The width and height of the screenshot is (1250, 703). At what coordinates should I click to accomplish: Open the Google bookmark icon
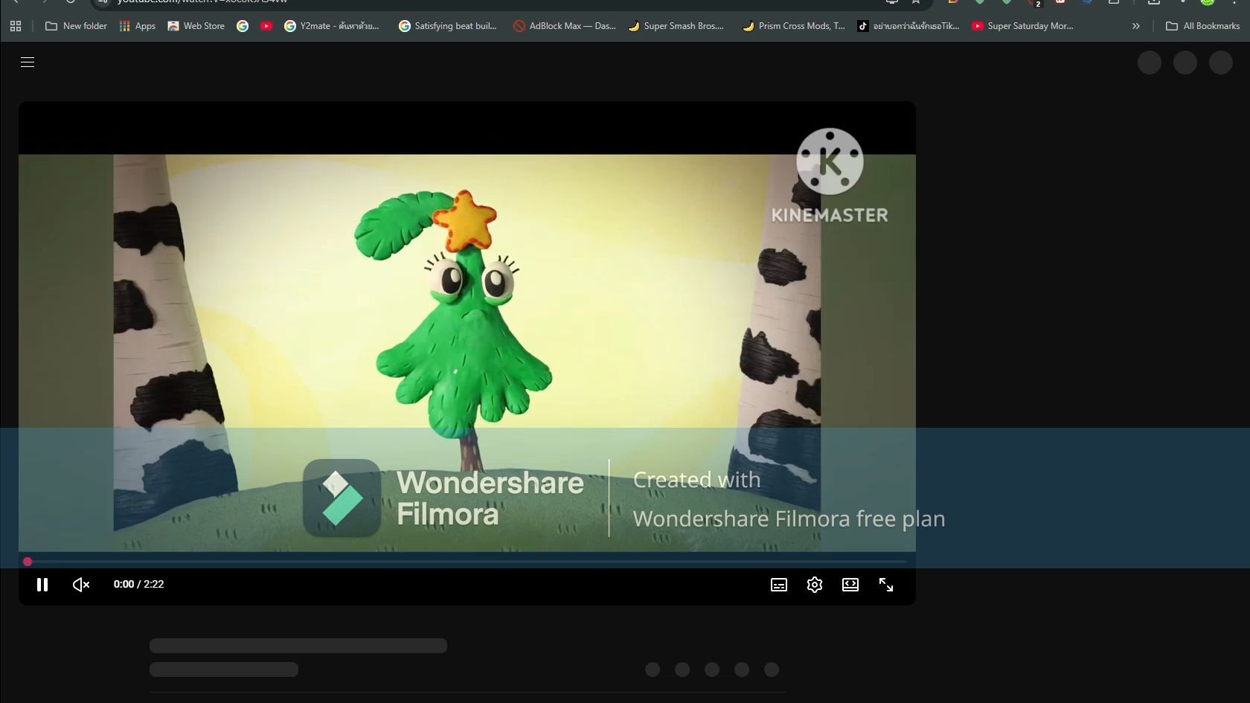coord(243,26)
